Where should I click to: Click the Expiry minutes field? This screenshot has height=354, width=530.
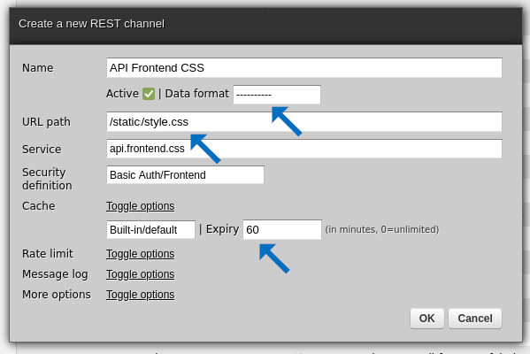click(282, 229)
